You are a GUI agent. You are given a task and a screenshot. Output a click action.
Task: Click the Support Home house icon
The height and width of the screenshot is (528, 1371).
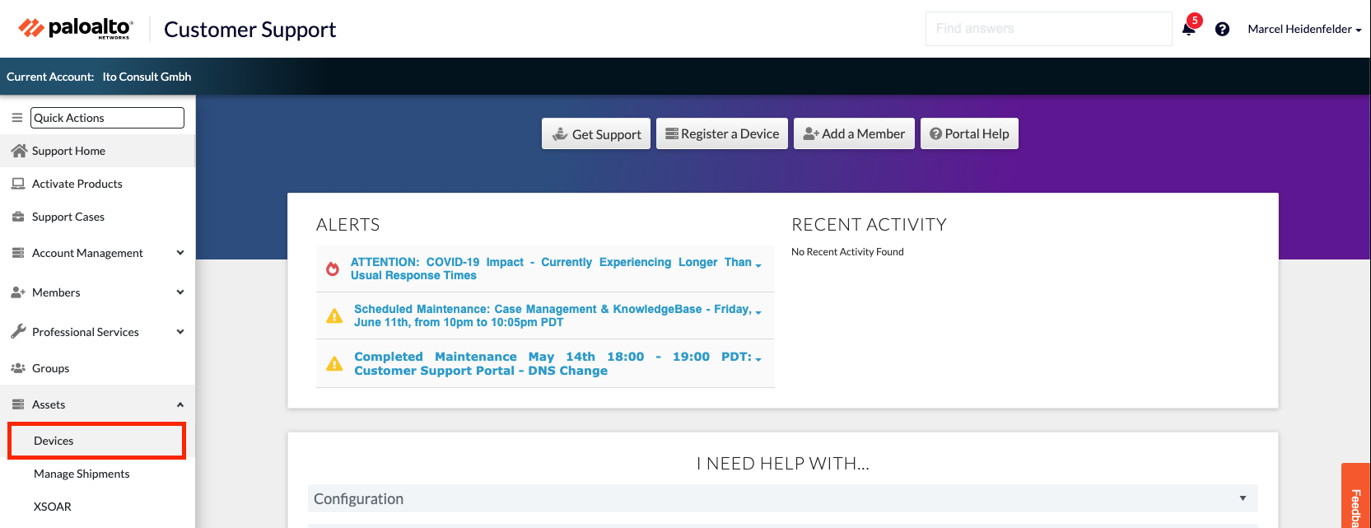pos(19,151)
